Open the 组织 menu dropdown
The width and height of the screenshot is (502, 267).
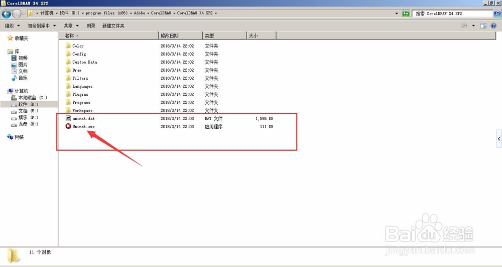click(12, 26)
